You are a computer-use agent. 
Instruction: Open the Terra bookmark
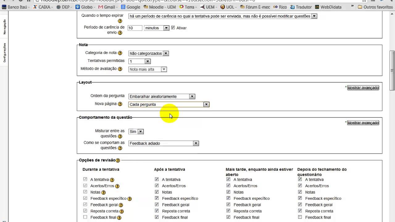tap(188, 7)
